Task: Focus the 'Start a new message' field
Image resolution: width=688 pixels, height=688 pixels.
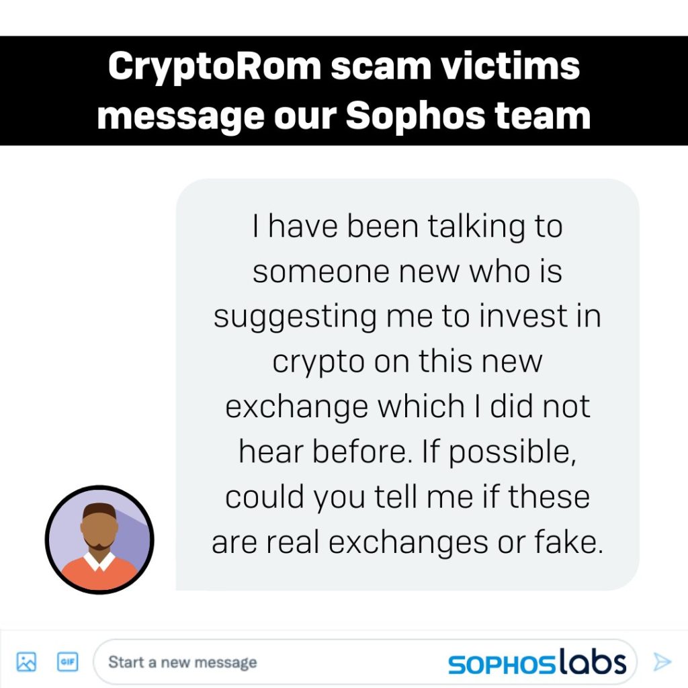Action: (x=365, y=662)
